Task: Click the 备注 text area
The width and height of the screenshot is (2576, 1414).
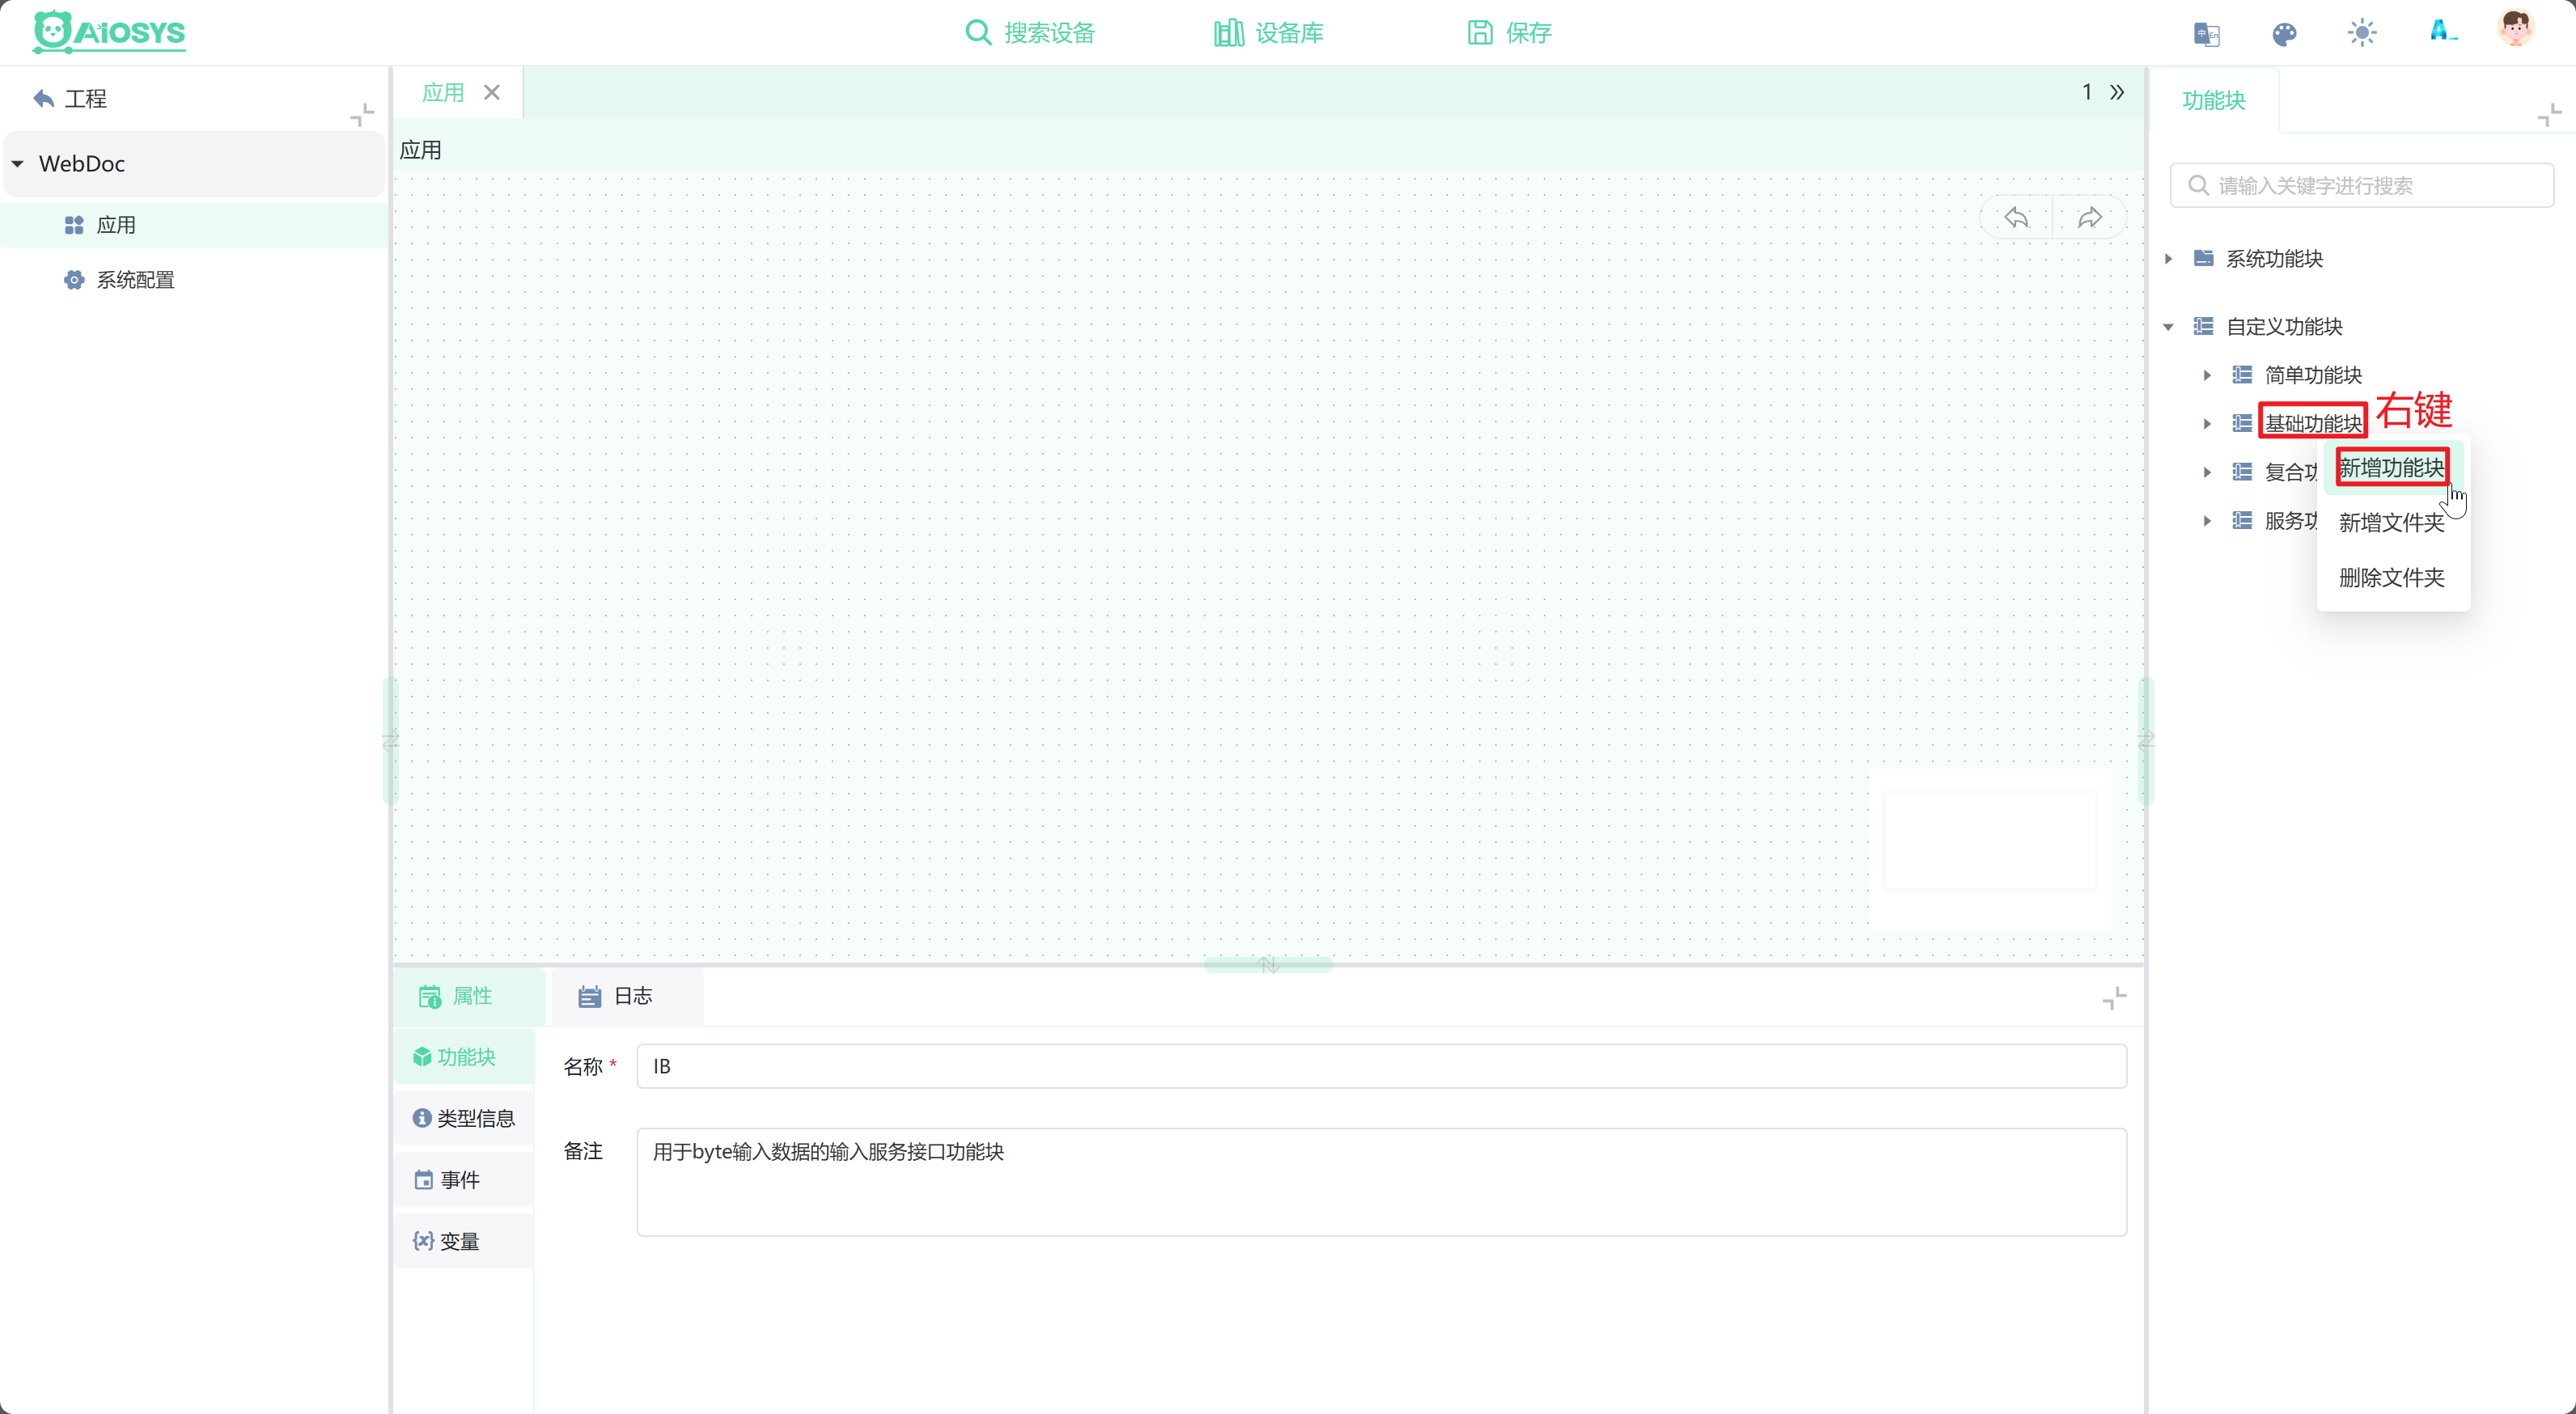Action: point(1381,1182)
